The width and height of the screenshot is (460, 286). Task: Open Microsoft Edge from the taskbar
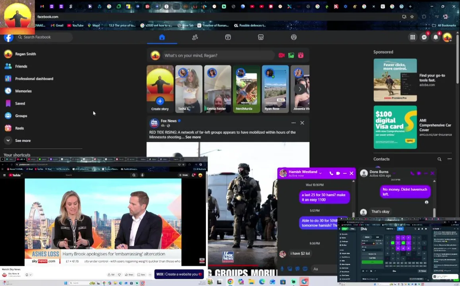[x=262, y=282]
